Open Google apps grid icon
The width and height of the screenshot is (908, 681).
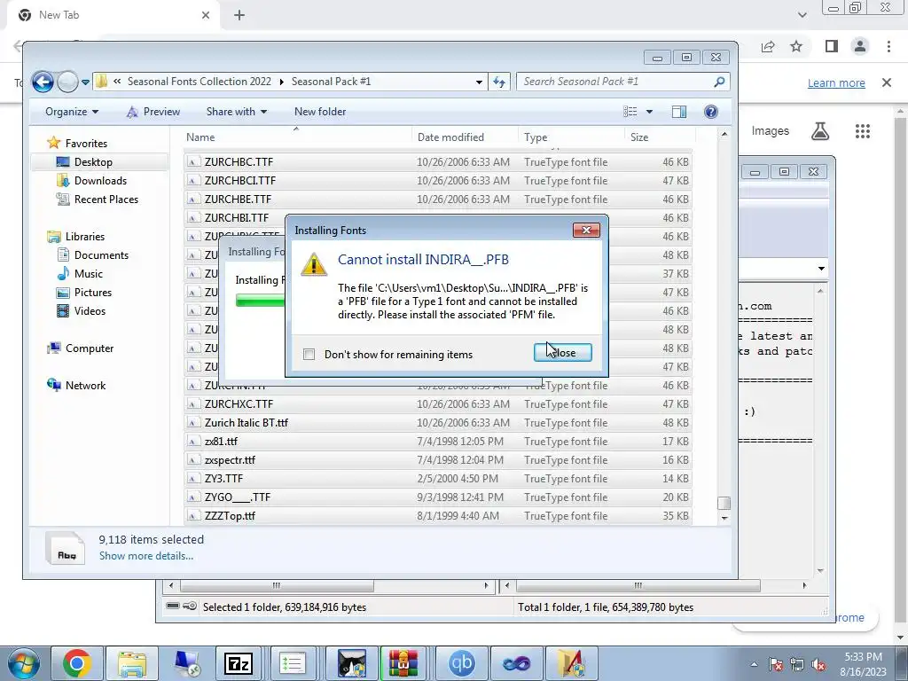click(x=862, y=131)
